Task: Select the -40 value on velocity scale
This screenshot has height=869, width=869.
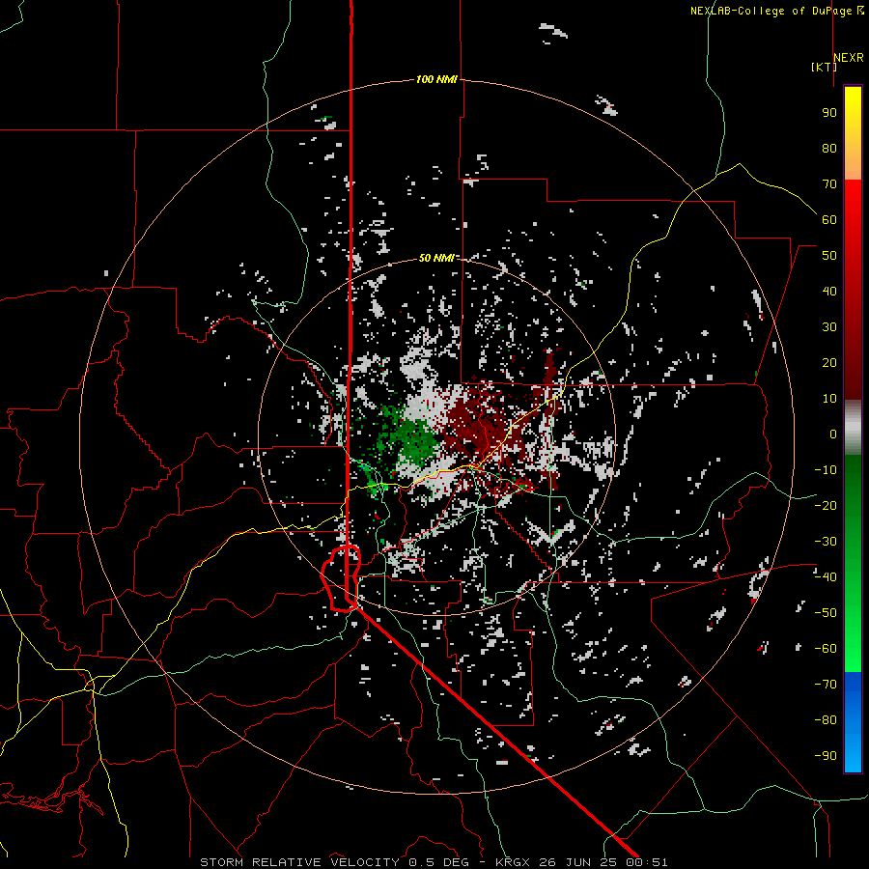Action: (x=826, y=577)
